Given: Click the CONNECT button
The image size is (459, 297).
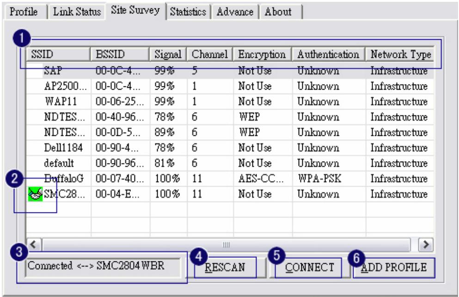Looking at the screenshot, I should 309,267.
